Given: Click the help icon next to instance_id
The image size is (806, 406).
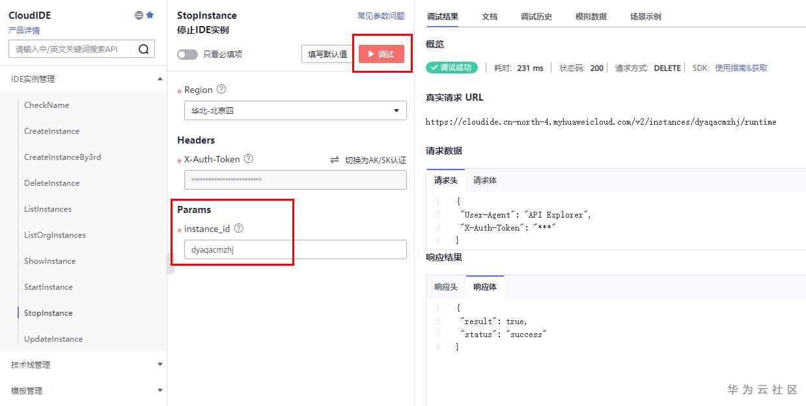Looking at the screenshot, I should 238,228.
